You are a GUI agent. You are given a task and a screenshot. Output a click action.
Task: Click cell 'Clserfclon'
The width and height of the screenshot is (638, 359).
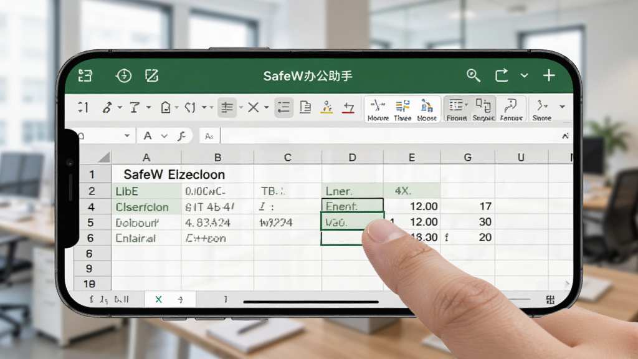click(x=146, y=207)
